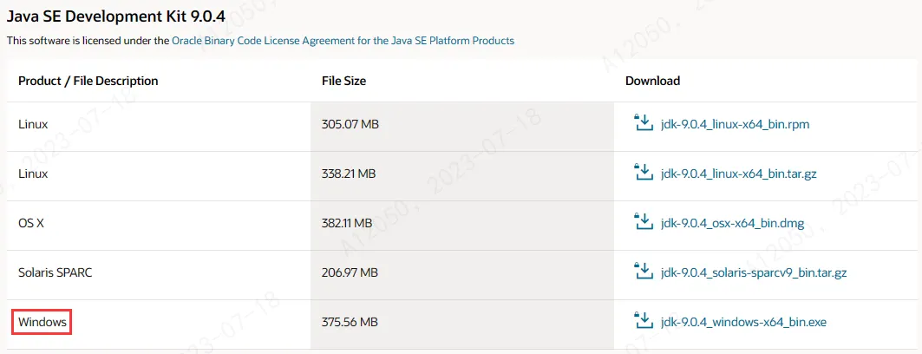The image size is (922, 354).
Task: Click the Download column header
Action: 652,81
